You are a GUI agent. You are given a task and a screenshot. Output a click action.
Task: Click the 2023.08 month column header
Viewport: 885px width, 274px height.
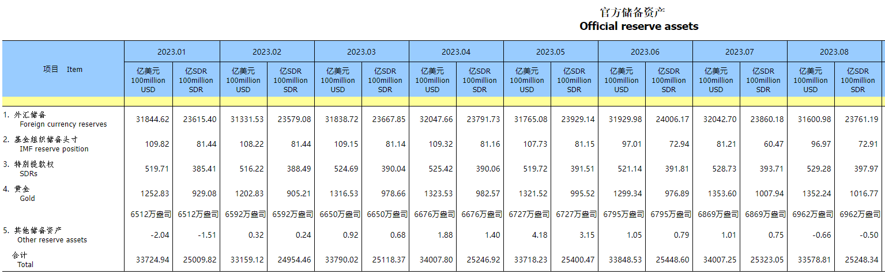coord(834,52)
